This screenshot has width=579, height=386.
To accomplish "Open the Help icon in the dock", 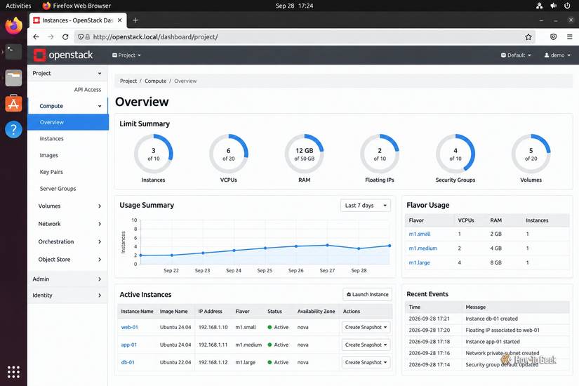I will (x=13, y=130).
